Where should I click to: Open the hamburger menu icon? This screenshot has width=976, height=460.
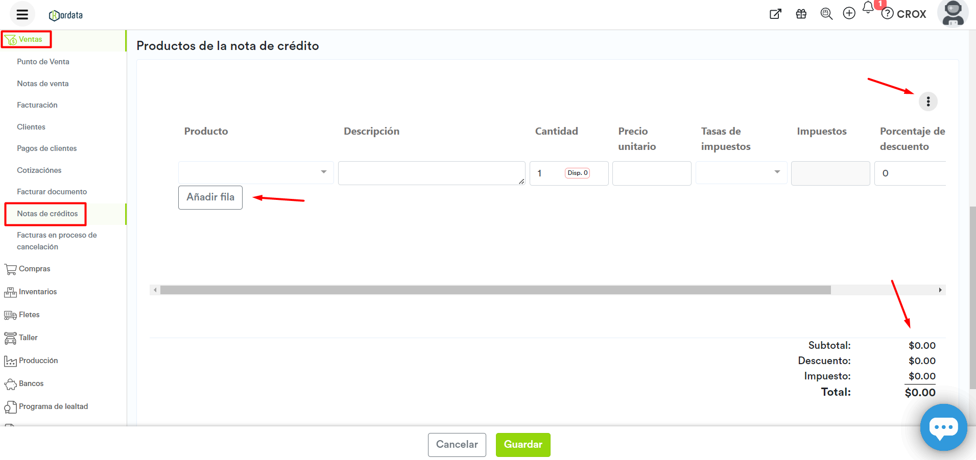point(22,14)
